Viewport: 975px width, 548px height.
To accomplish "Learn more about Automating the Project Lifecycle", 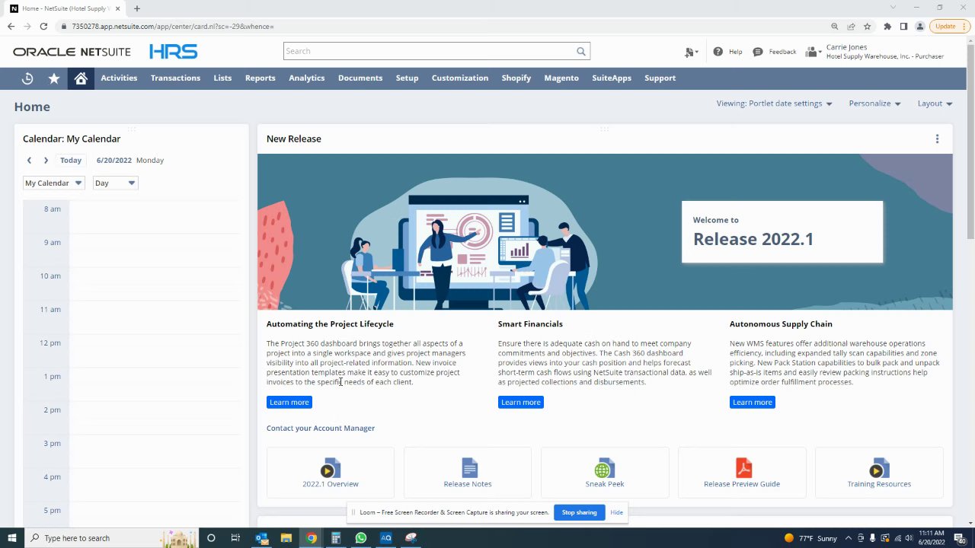I will (289, 403).
